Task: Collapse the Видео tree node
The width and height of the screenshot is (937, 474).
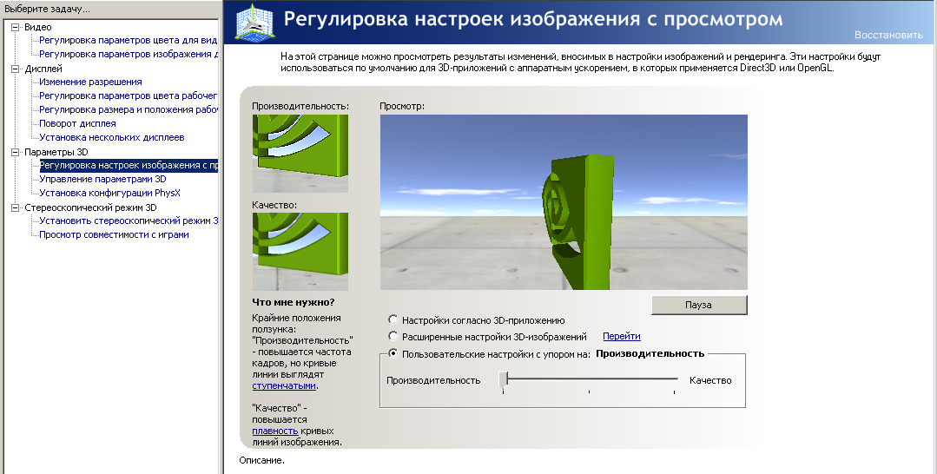Action: click(x=16, y=27)
